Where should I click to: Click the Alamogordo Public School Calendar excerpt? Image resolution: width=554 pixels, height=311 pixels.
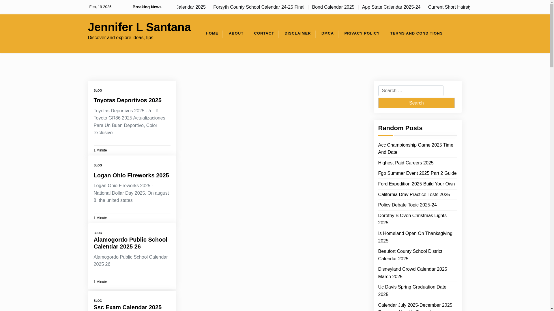[130, 261]
